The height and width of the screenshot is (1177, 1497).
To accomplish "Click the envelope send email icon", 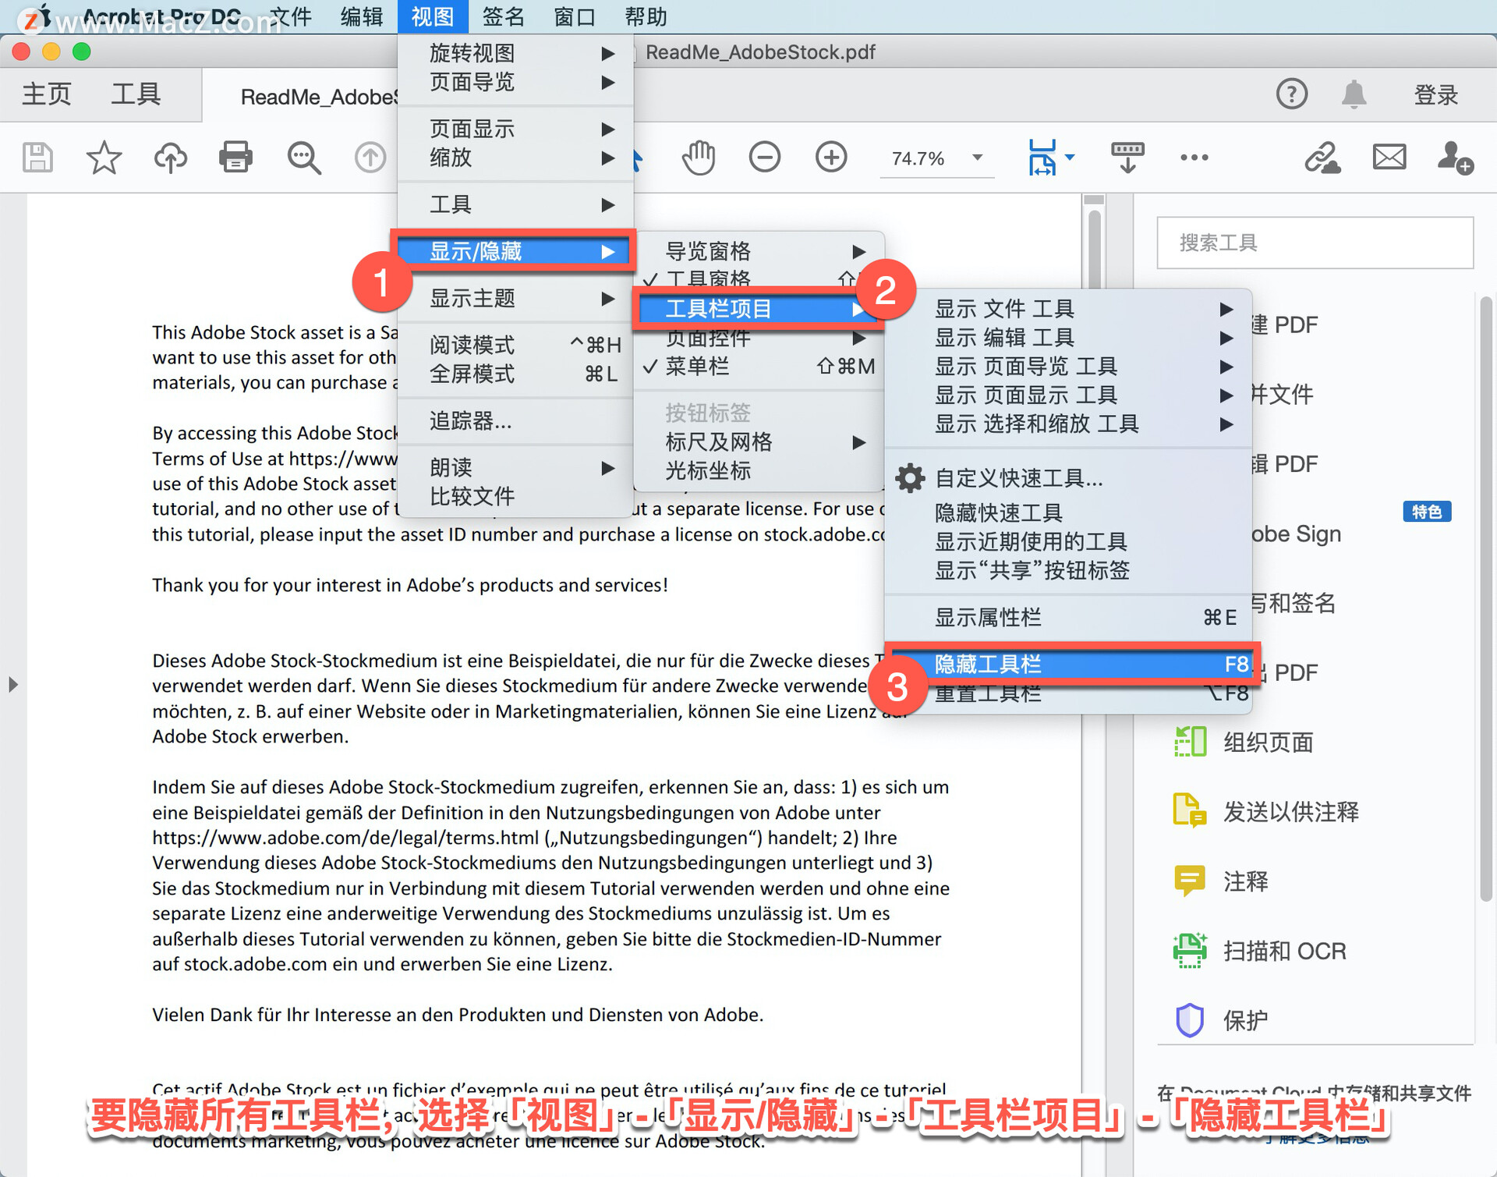I will (x=1389, y=158).
